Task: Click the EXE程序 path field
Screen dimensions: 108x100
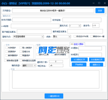Action: pyautogui.click(x=90, y=55)
